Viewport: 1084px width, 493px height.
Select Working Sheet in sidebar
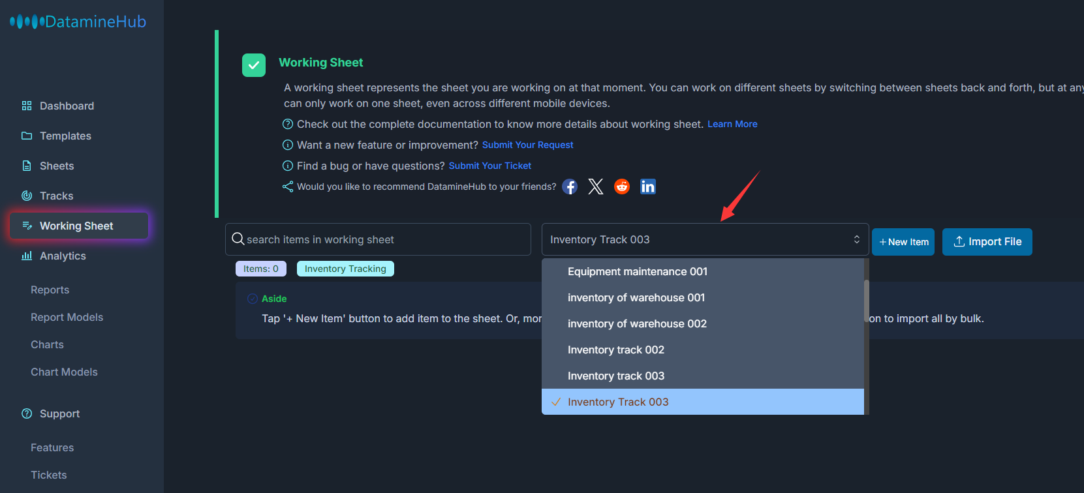(80, 226)
